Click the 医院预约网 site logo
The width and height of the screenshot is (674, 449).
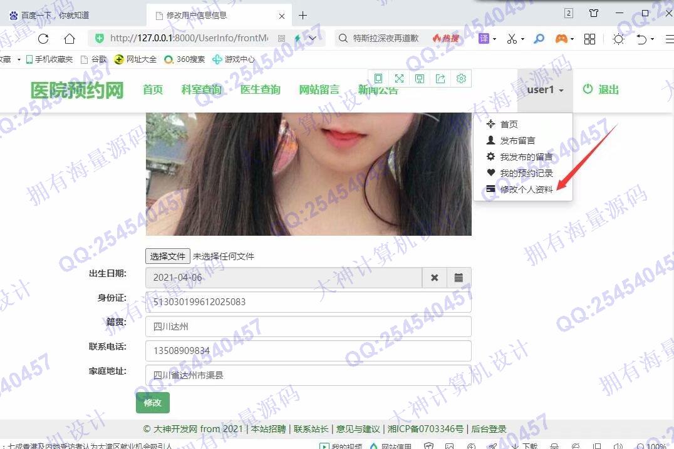click(77, 90)
